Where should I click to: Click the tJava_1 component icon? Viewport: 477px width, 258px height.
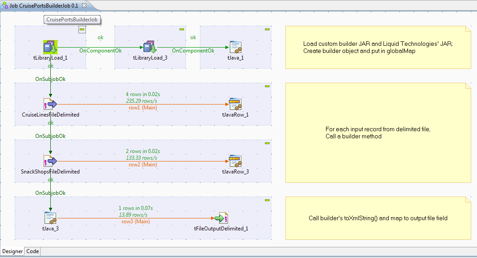(x=235, y=46)
